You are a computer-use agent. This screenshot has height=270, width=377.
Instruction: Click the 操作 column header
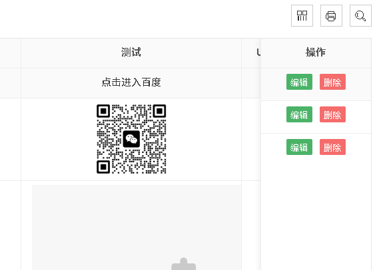(316, 53)
